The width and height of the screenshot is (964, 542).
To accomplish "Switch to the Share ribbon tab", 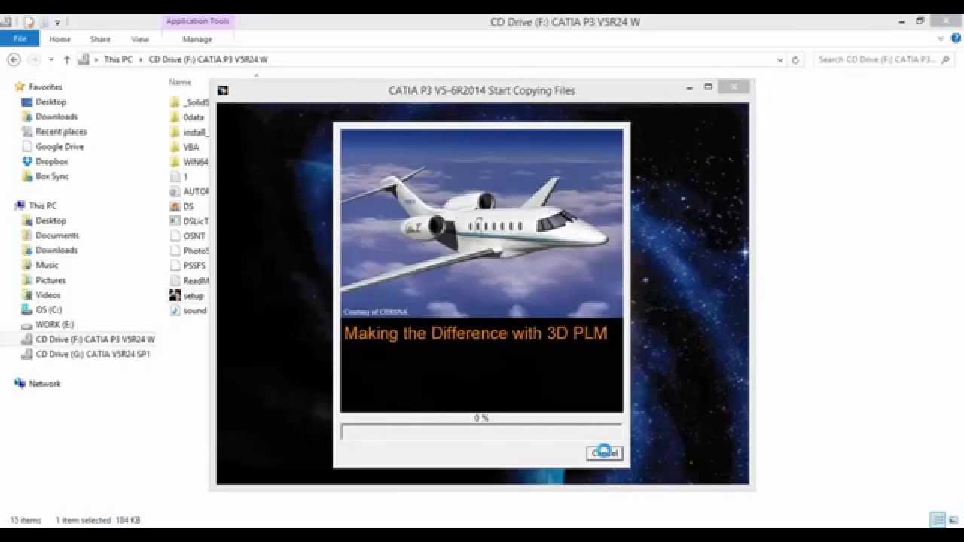I will (100, 39).
